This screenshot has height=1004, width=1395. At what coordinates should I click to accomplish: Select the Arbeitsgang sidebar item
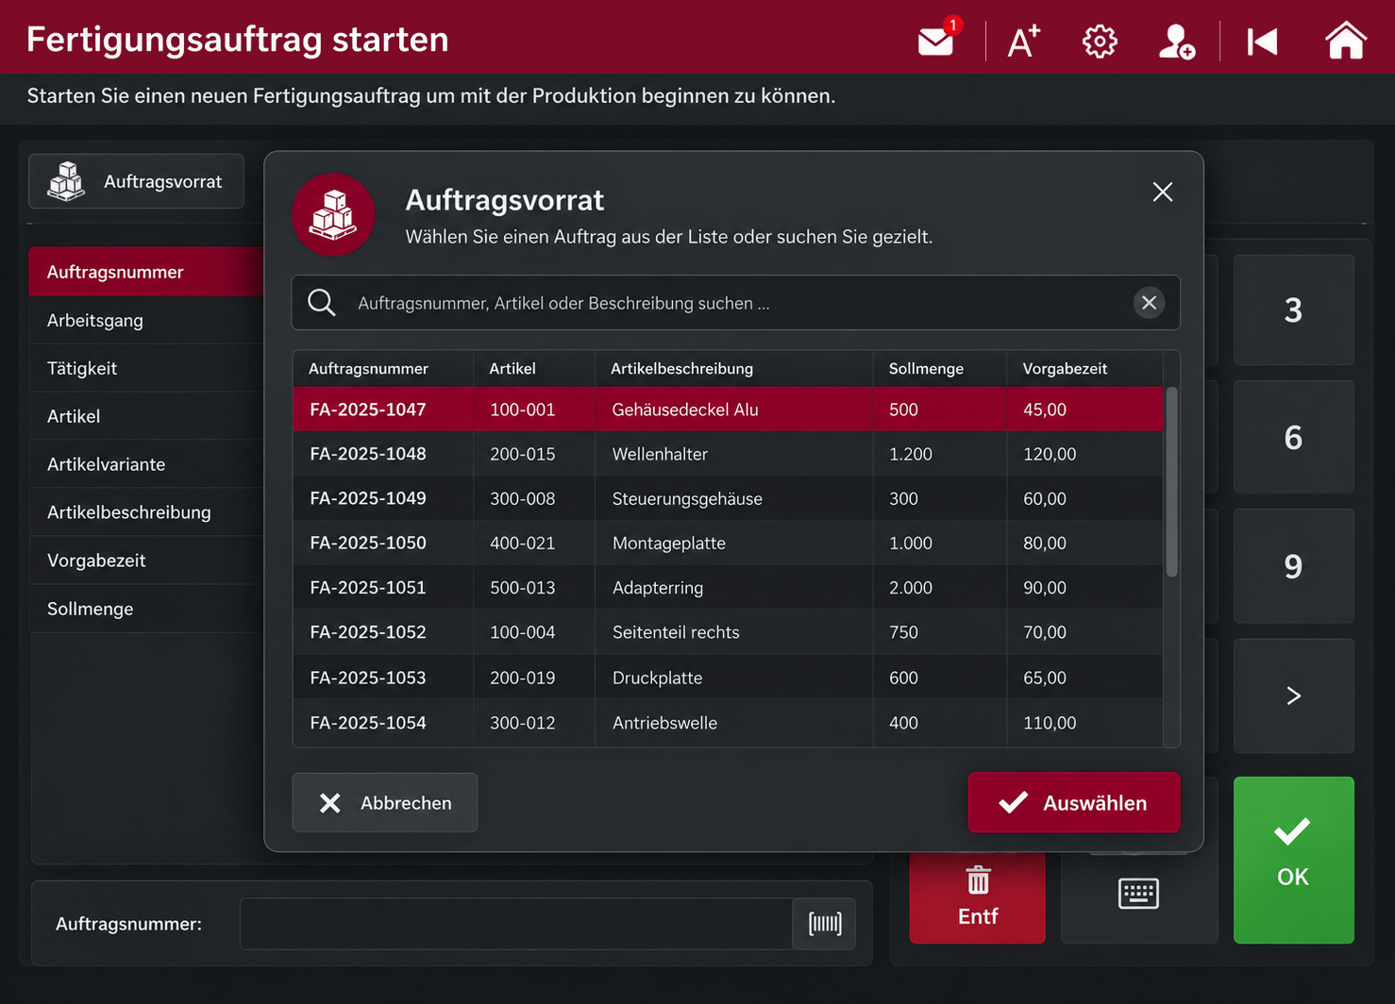(x=146, y=320)
